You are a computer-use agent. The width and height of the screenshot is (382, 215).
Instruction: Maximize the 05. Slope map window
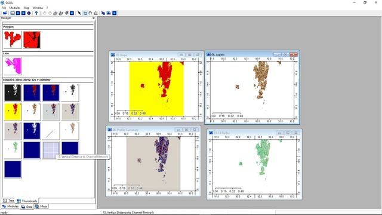(190, 55)
